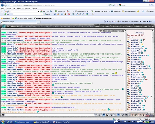Click the Internet Explorer quick launch icon
The width and height of the screenshot is (155, 124).
pos(8,122)
